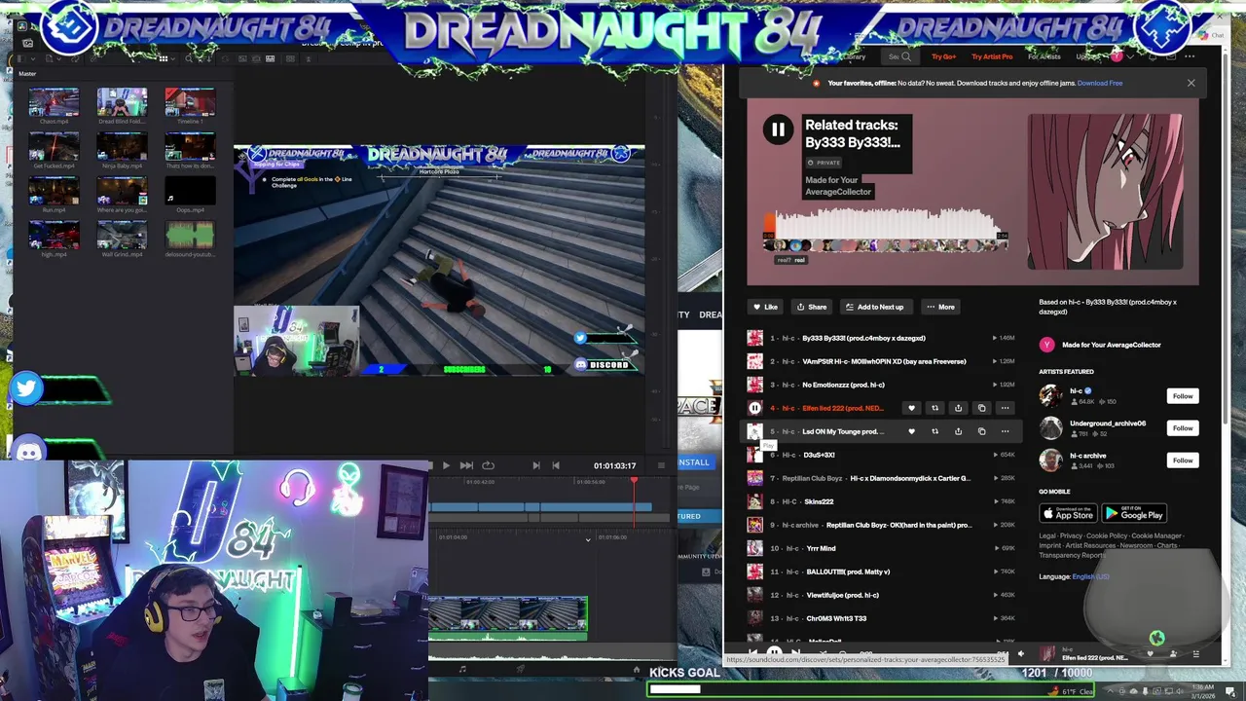Open the Cookie Policy footer link
1246x701 pixels.
[1106, 535]
